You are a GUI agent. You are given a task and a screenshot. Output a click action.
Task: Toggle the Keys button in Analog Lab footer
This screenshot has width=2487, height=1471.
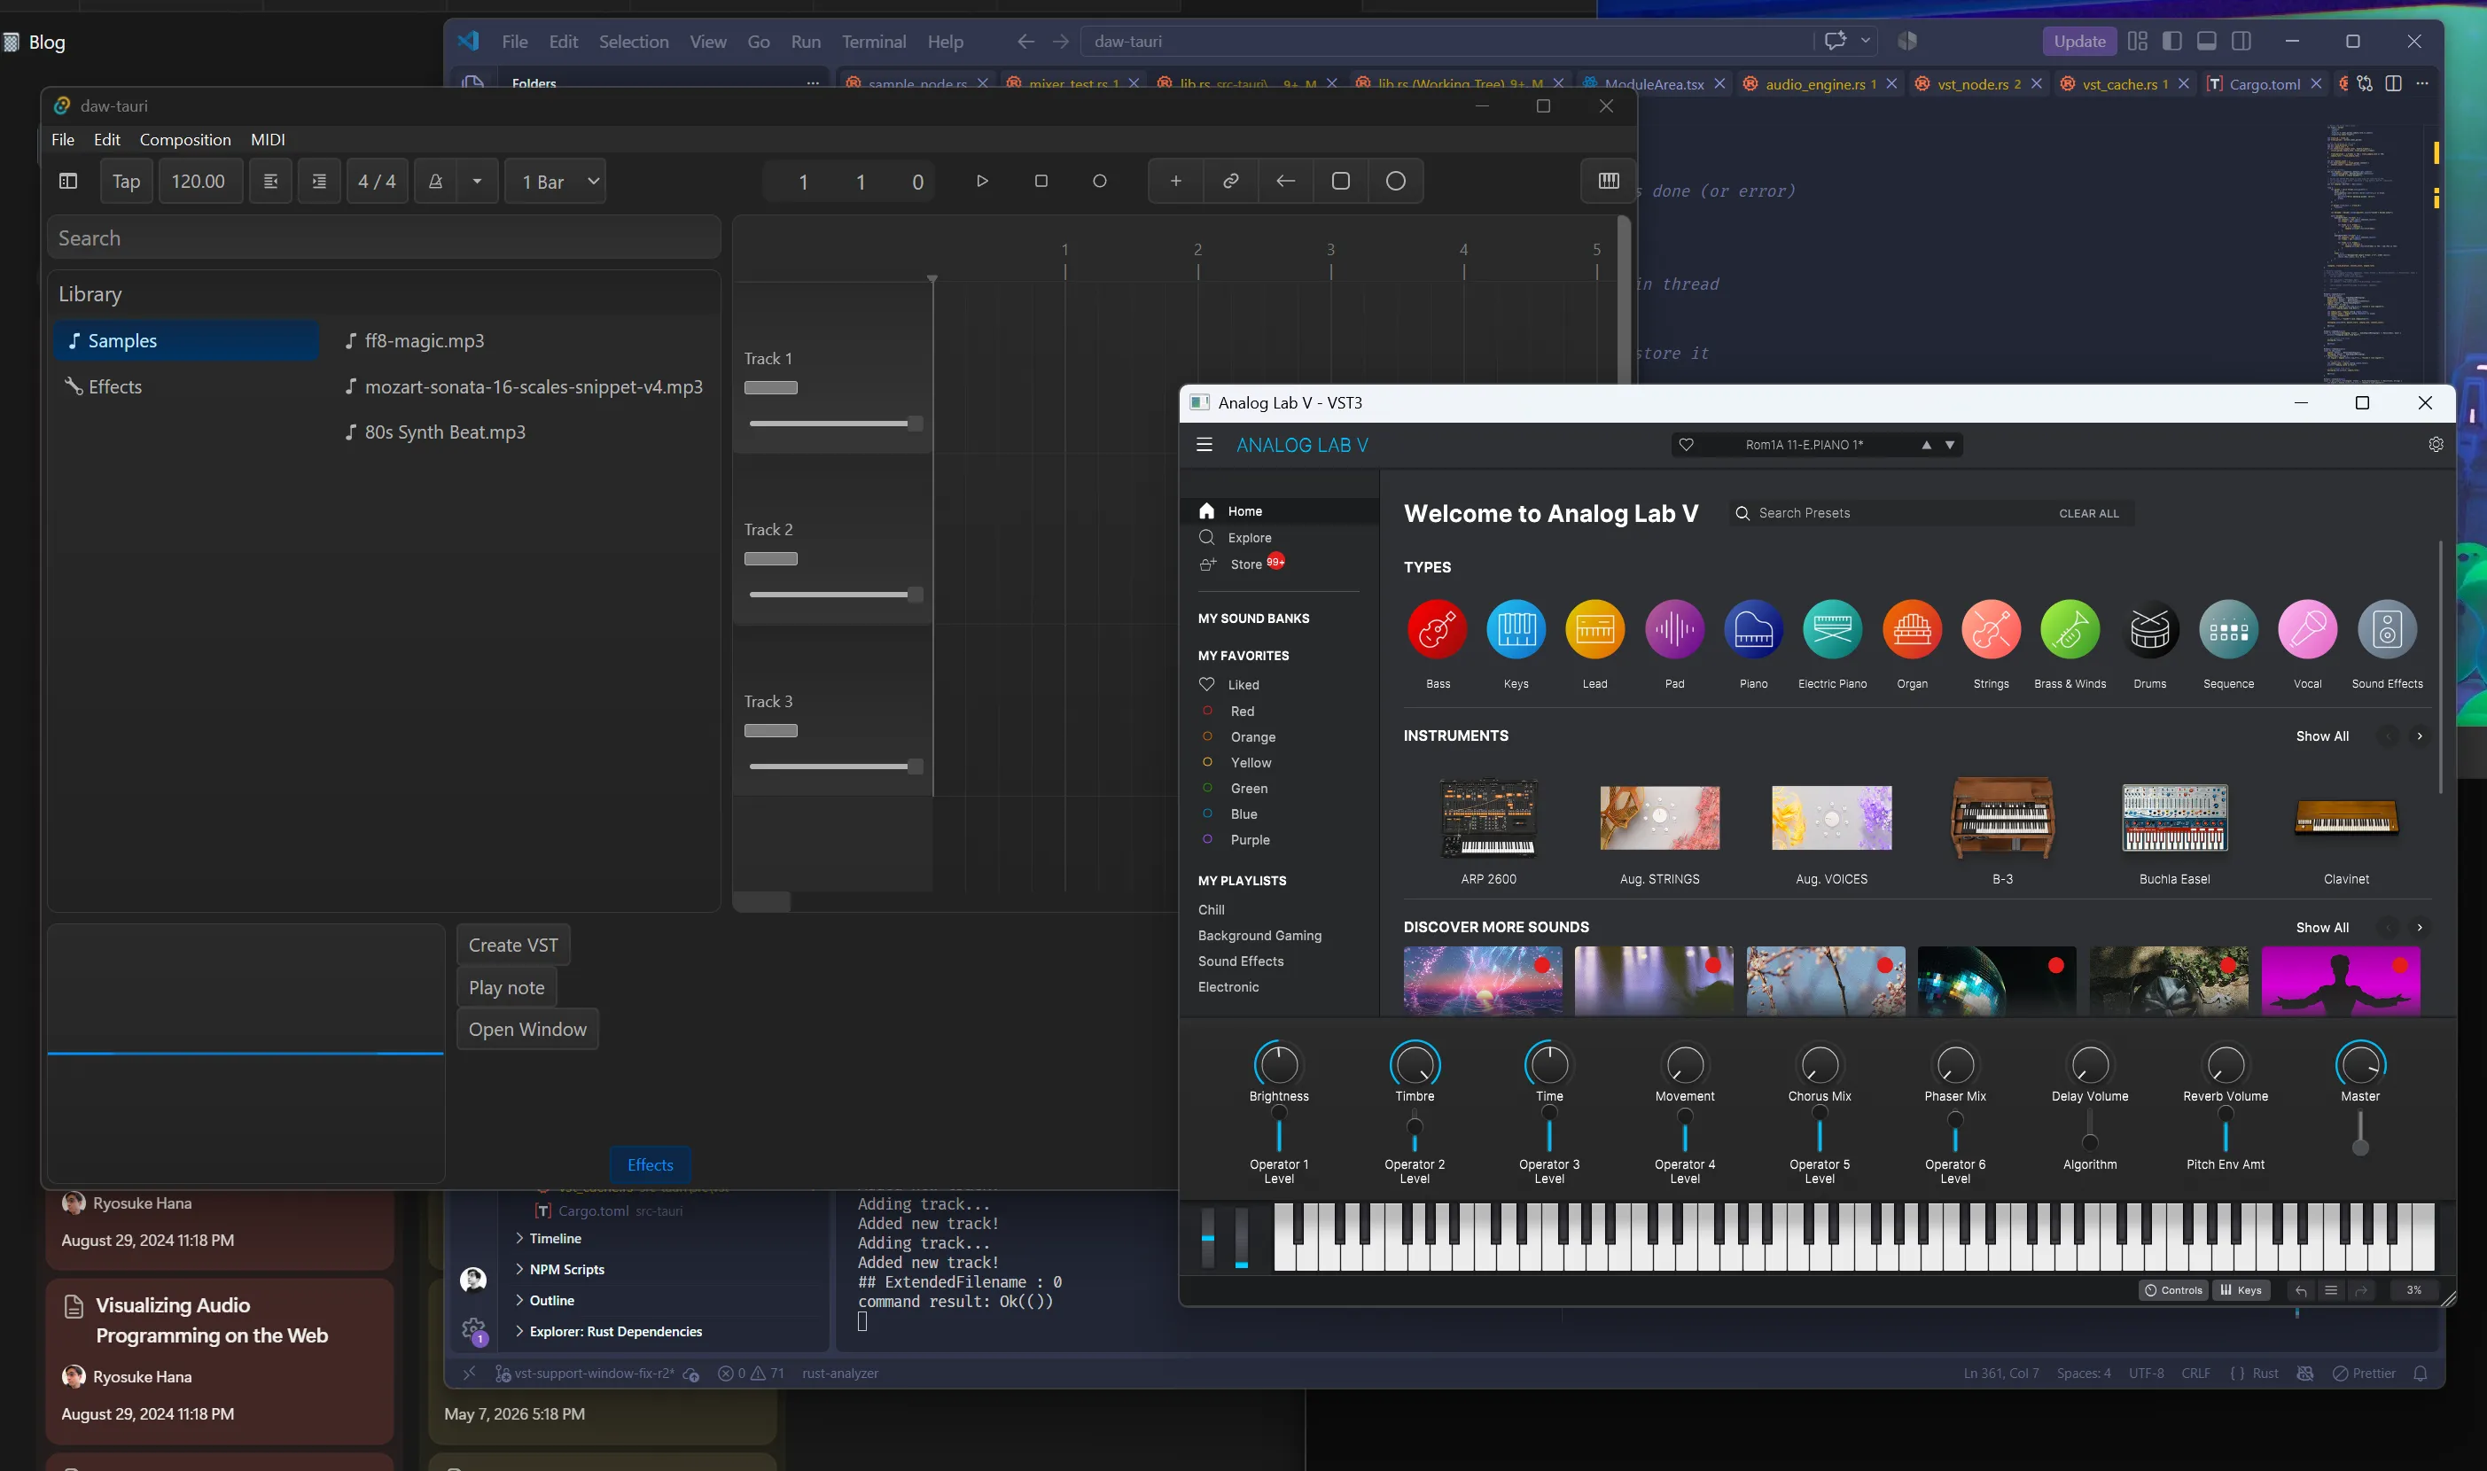click(2241, 1289)
